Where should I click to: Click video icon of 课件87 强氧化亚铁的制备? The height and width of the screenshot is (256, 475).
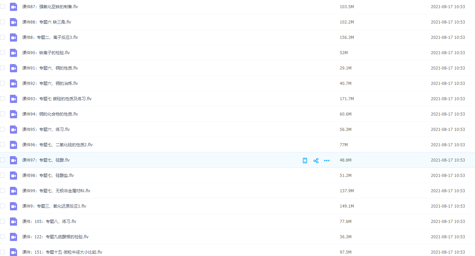[x=13, y=7]
